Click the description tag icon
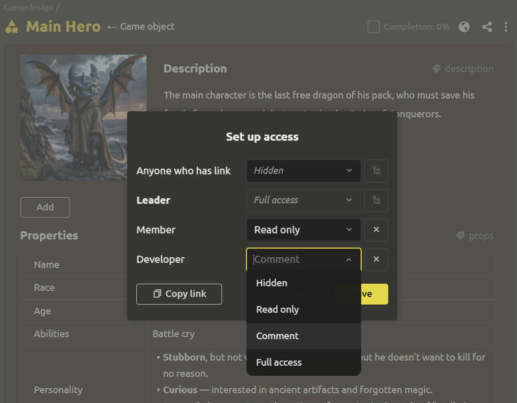 [x=436, y=69]
